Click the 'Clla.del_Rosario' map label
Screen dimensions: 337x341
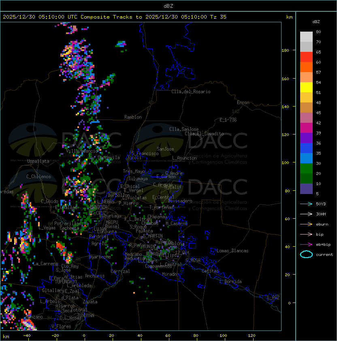[191, 92]
